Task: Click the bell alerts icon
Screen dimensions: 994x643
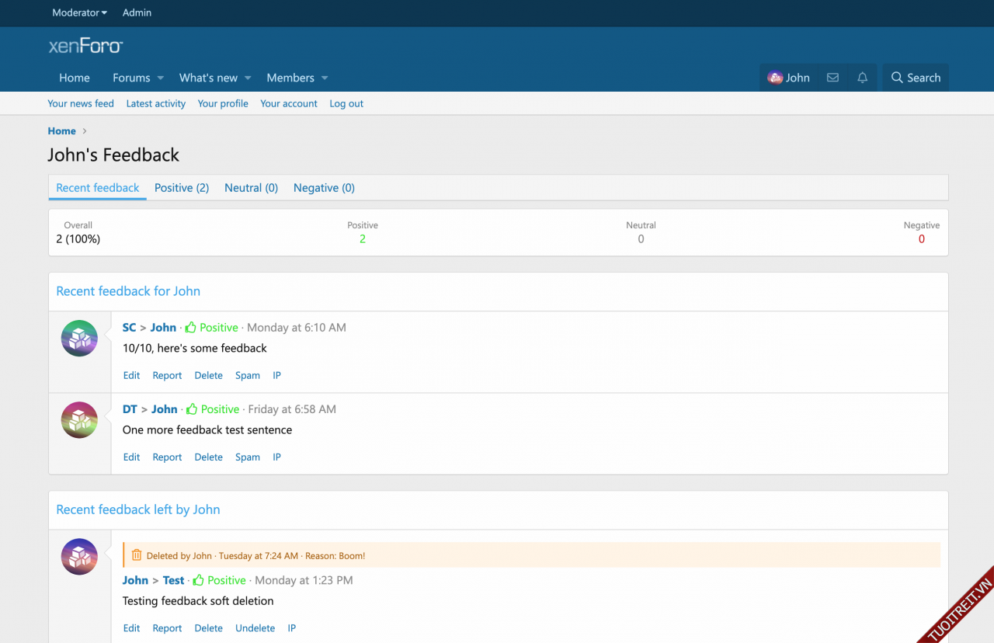Action: 862,78
